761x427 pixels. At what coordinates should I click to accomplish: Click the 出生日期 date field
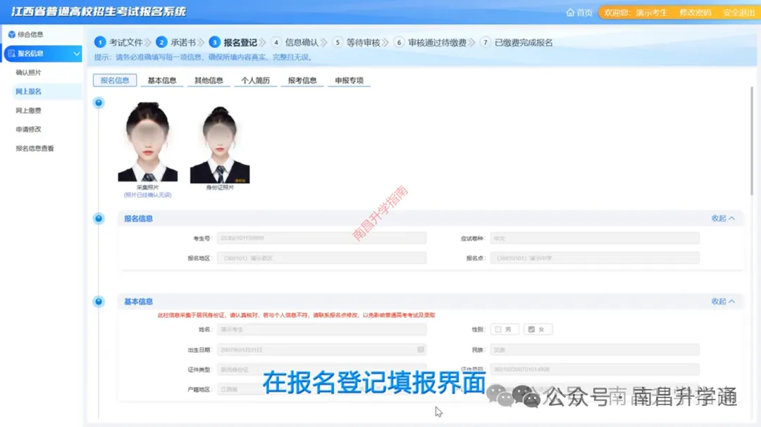coord(322,350)
